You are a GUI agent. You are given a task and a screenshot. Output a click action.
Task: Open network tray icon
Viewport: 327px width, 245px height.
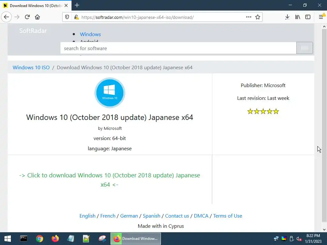click(276, 239)
